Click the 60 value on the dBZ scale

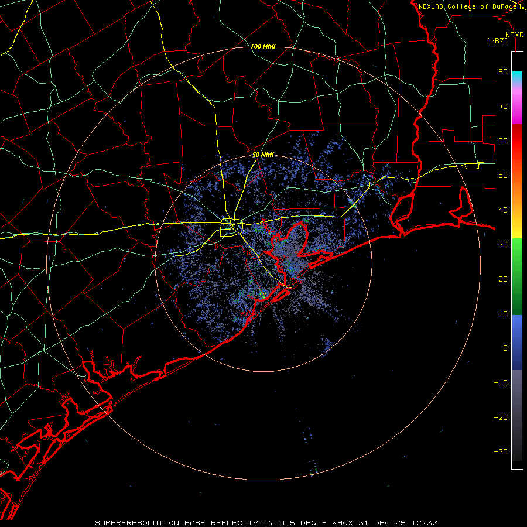pyautogui.click(x=503, y=141)
